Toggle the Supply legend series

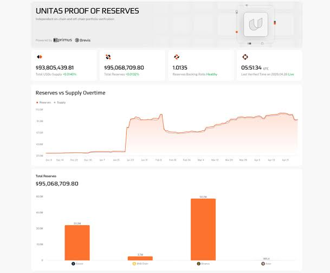pos(60,103)
